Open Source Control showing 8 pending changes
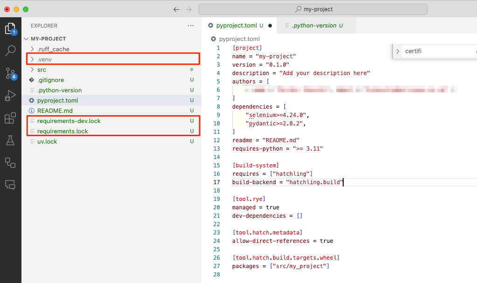The image size is (477, 283). tap(10, 73)
